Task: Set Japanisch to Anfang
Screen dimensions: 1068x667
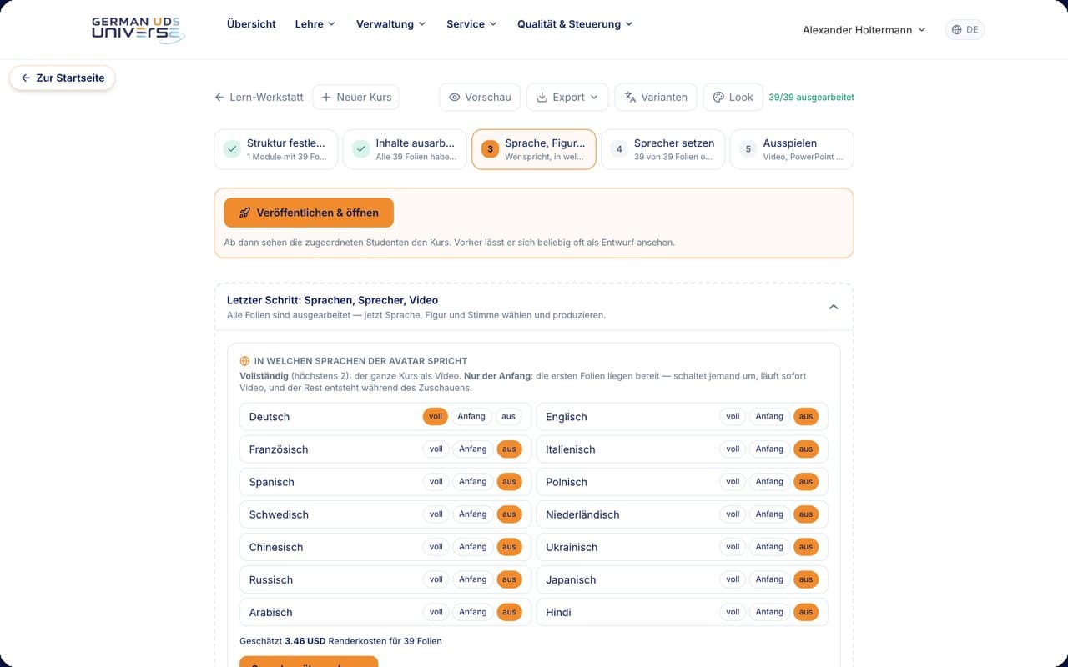Action: pyautogui.click(x=768, y=579)
